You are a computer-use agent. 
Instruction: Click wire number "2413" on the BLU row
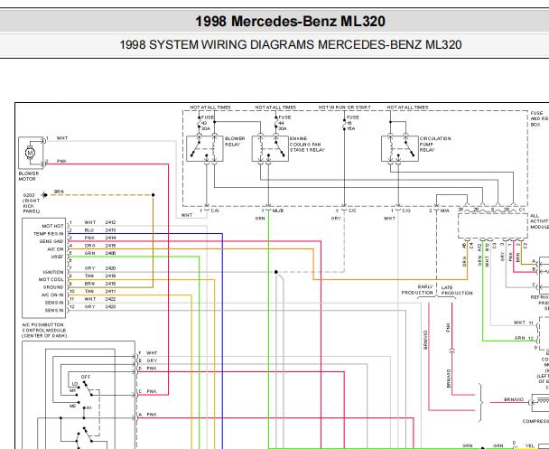[x=110, y=230]
